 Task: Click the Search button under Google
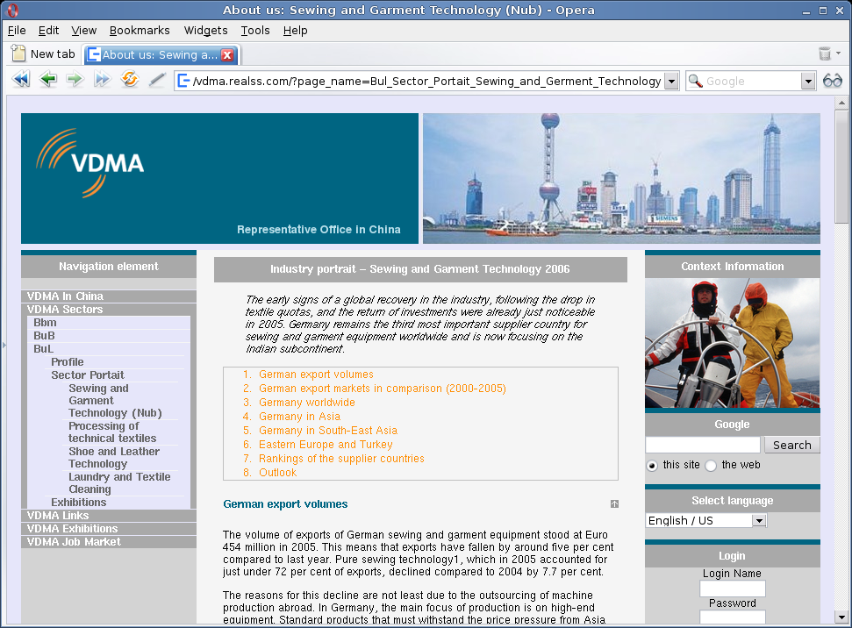pos(791,445)
